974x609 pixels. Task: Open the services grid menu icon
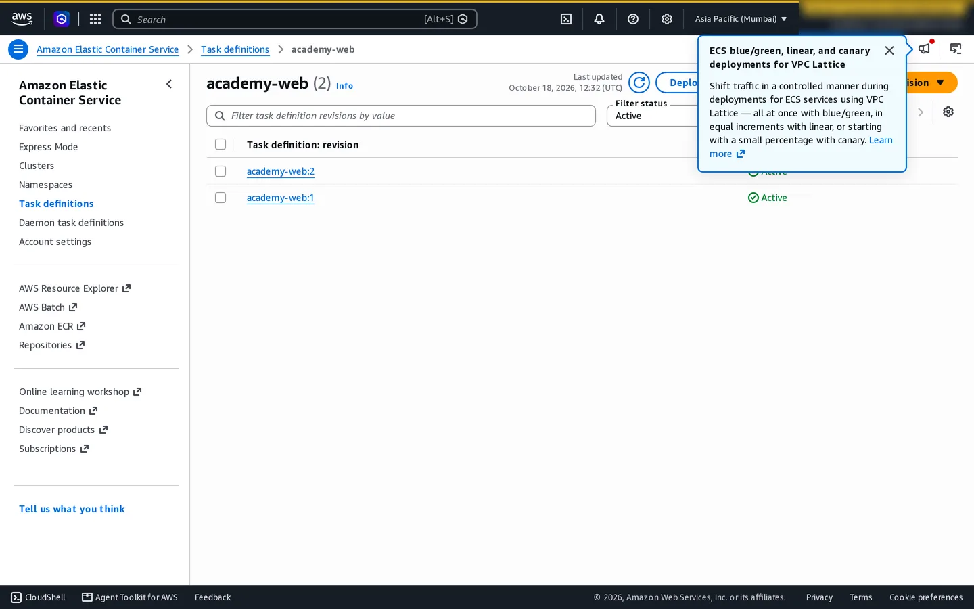(x=95, y=19)
